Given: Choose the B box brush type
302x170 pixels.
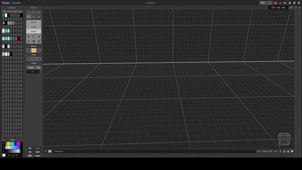Looking at the screenshot, I should pyautogui.click(x=39, y=17).
